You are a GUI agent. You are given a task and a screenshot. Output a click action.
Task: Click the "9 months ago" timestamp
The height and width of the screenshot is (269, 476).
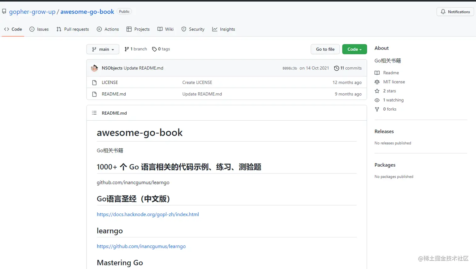[348, 94]
